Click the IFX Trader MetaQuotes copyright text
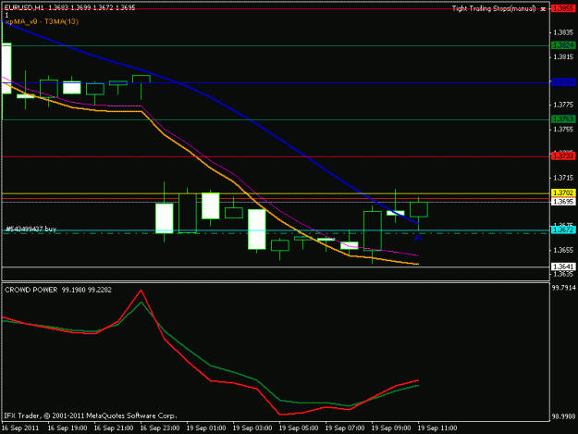The height and width of the screenshot is (434, 578). point(91,415)
